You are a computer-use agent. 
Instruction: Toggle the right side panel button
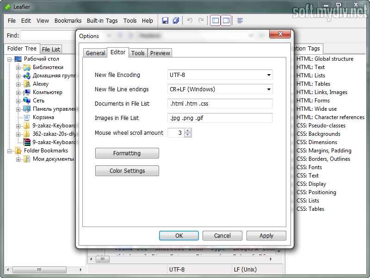pyautogui.click(x=226, y=20)
